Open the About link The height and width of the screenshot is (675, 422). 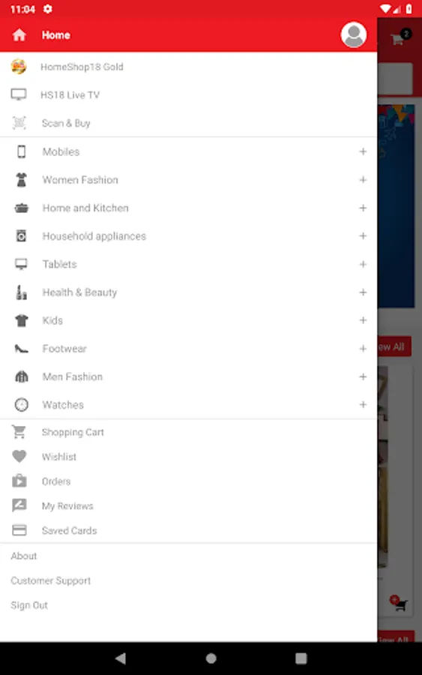pos(24,556)
